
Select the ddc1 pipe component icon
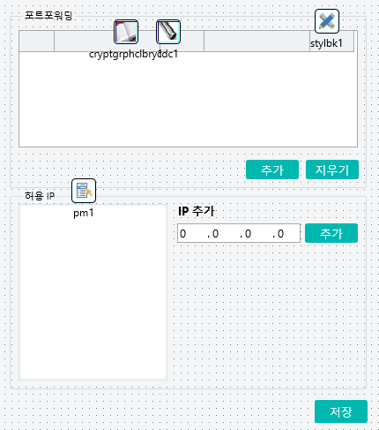click(168, 32)
